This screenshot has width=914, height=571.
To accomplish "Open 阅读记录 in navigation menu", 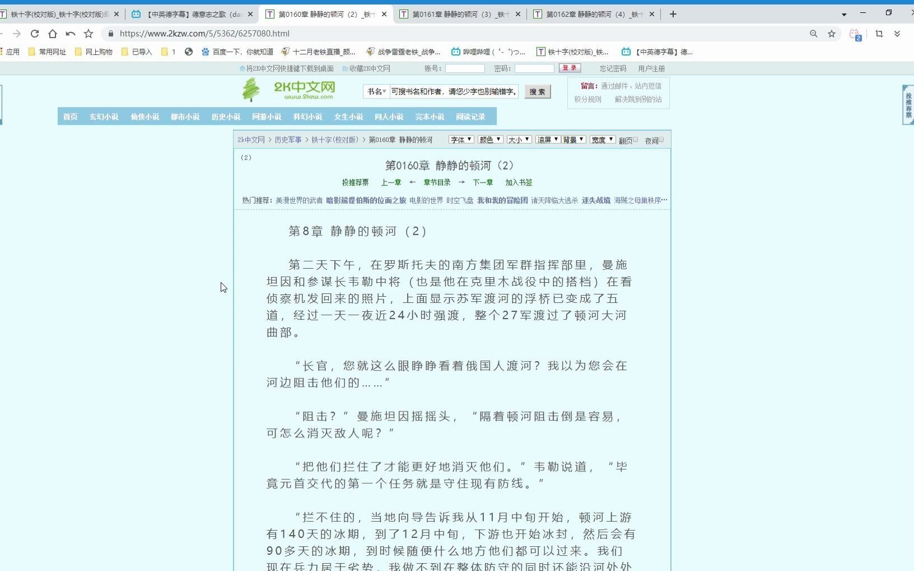I will click(470, 116).
